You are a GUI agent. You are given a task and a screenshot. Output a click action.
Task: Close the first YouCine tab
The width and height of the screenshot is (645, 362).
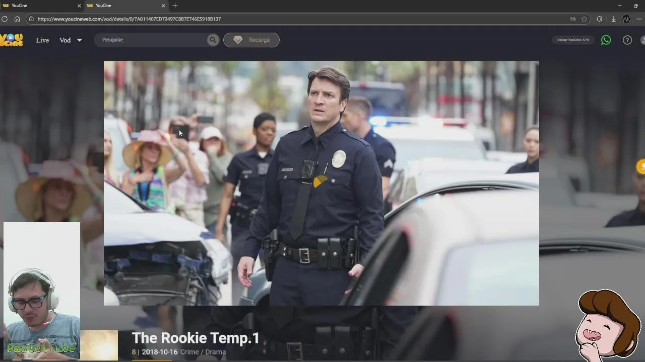79,6
